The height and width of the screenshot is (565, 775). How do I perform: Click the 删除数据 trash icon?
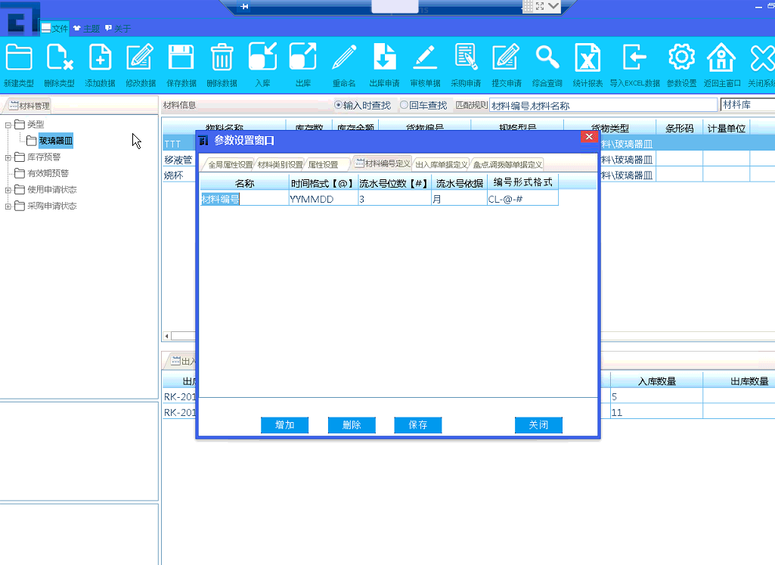(222, 57)
